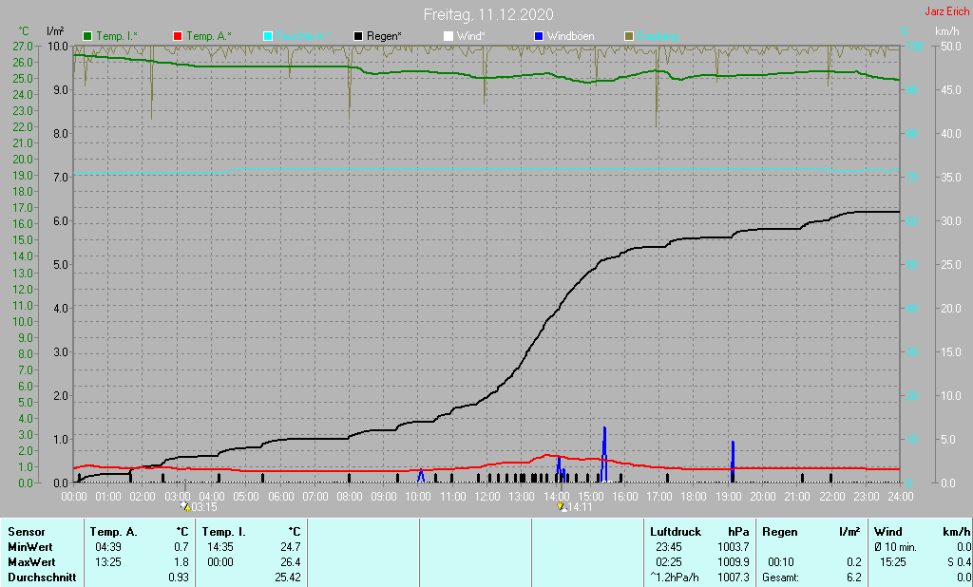
Task: Click the Temp. A. table header
Action: [x=112, y=532]
